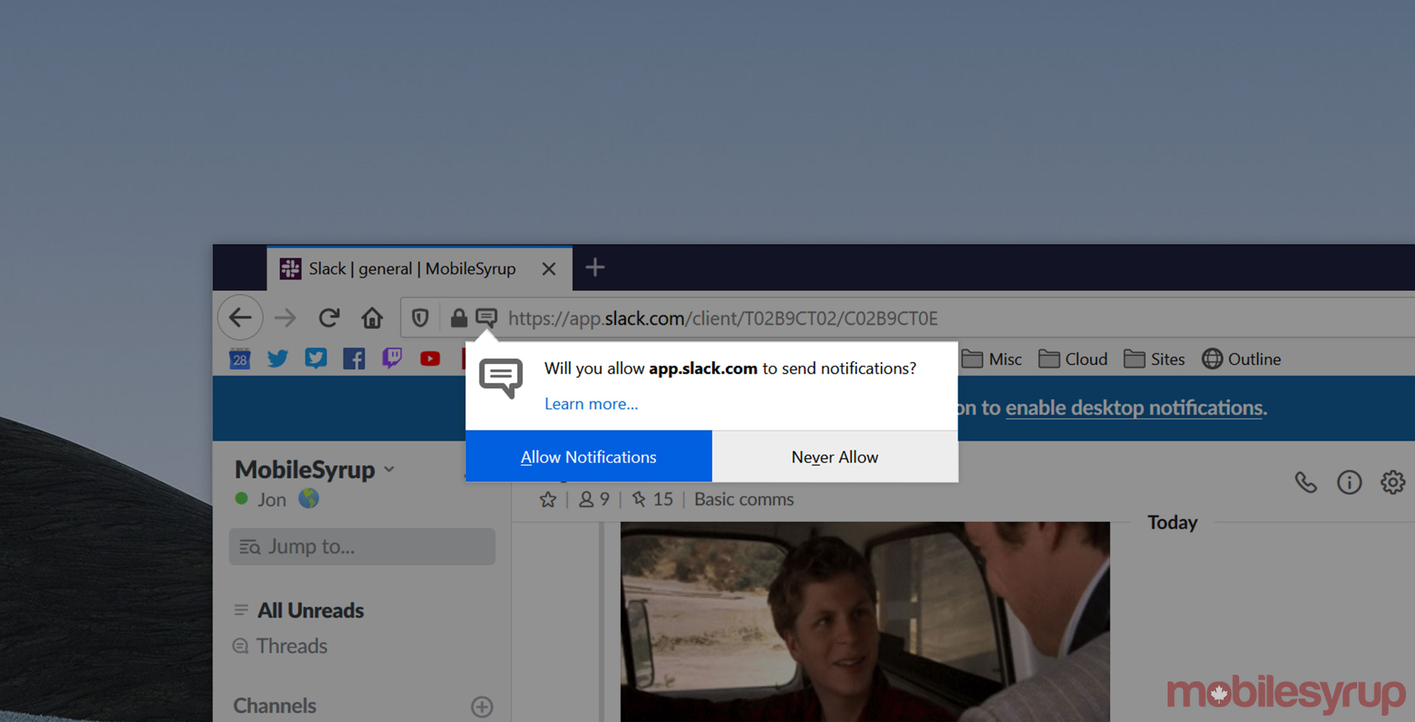Open YouTube bookmark icon
Viewport: 1415px width, 722px height.
430,359
